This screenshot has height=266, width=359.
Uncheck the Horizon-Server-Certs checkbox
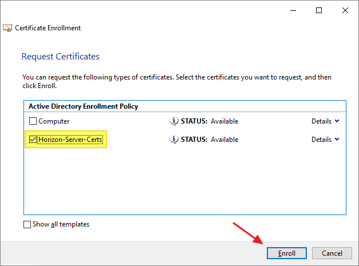pos(33,140)
